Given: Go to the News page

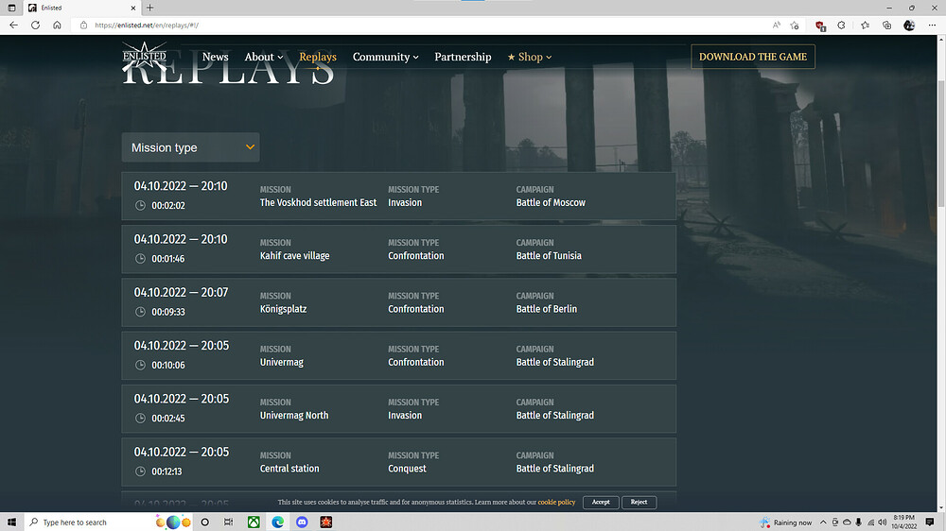Looking at the screenshot, I should [x=215, y=57].
